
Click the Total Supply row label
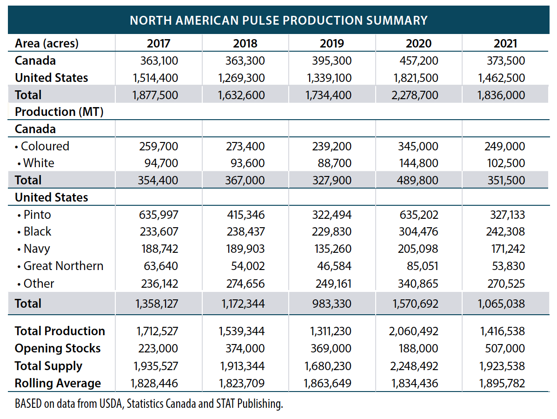[x=48, y=366]
